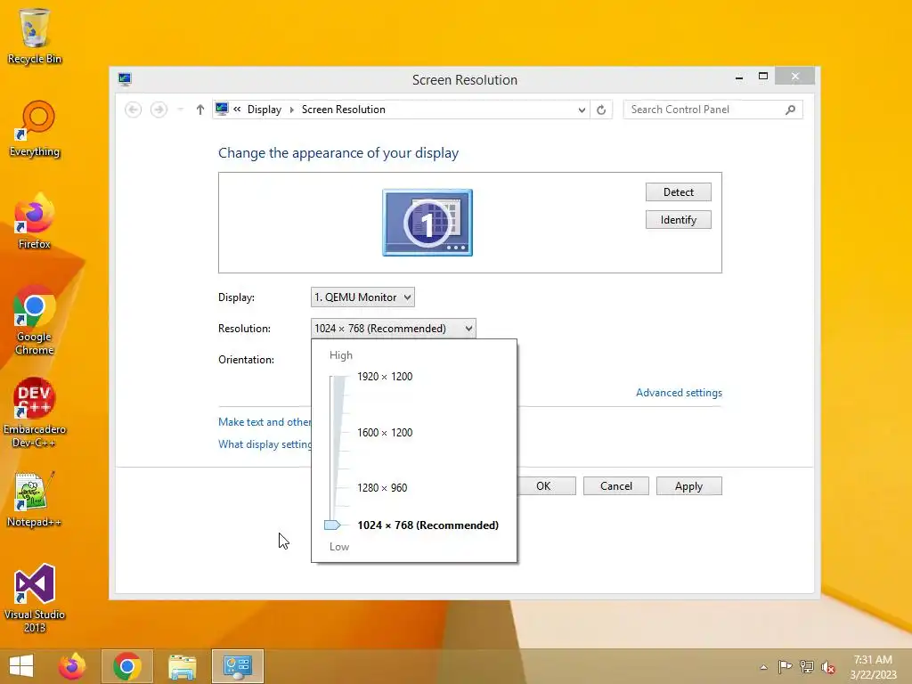Click the search magnifier icon
The width and height of the screenshot is (912, 684).
coord(791,110)
